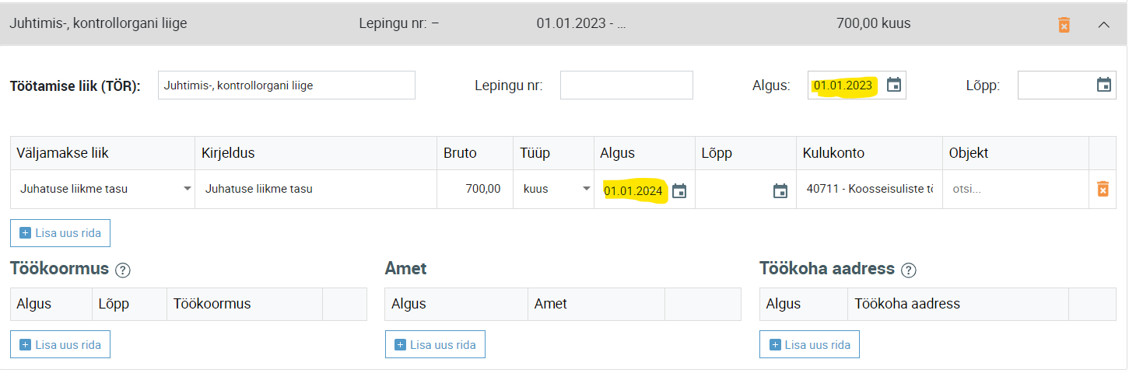Open the calendar for the top Lõpp date field
Screen dimensions: 1129x373
(x=1103, y=85)
